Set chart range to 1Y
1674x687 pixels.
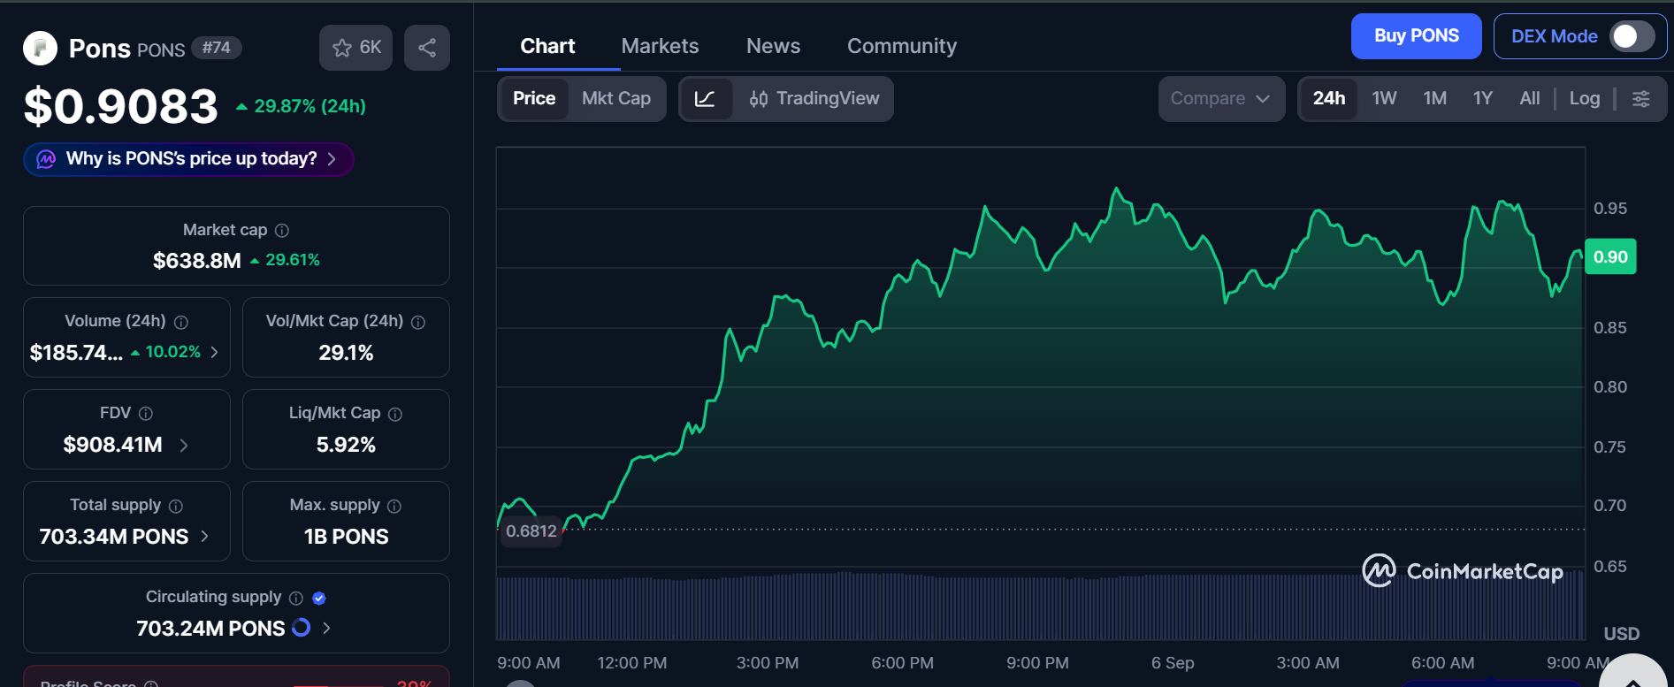click(1483, 99)
